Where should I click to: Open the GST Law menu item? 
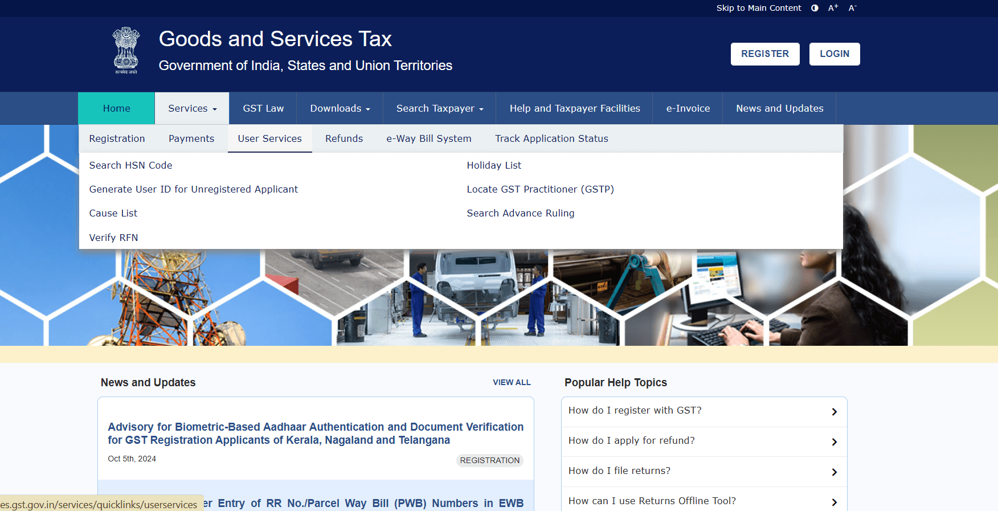263,108
